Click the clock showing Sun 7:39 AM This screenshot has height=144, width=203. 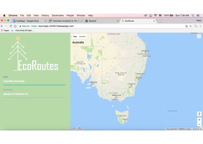(x=182, y=15)
